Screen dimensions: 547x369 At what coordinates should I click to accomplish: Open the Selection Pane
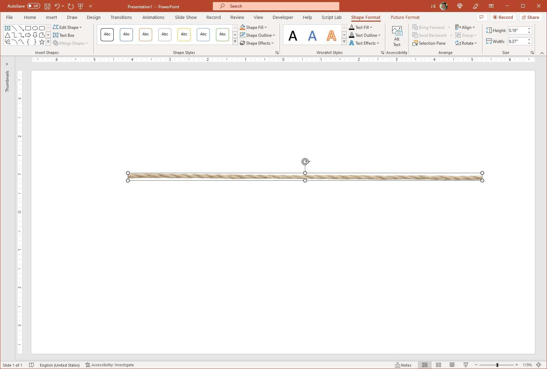click(x=429, y=43)
